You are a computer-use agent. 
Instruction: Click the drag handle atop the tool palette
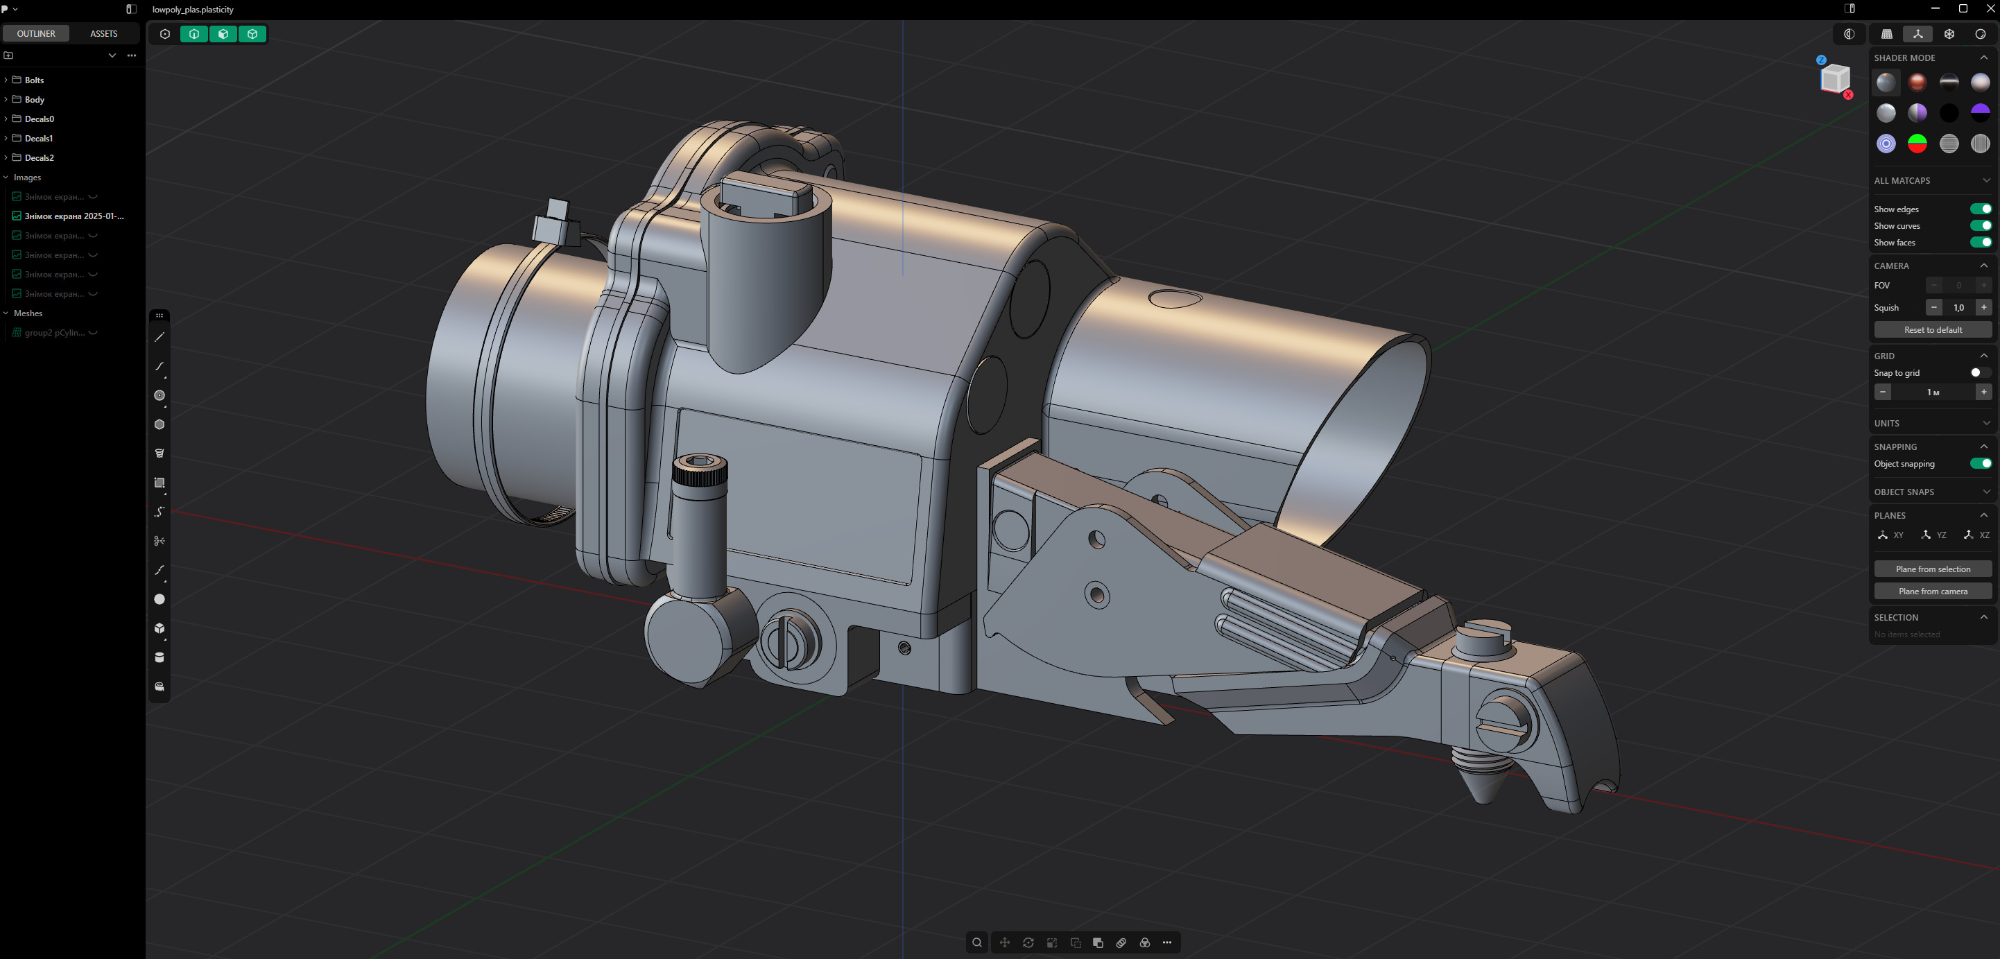tap(160, 316)
